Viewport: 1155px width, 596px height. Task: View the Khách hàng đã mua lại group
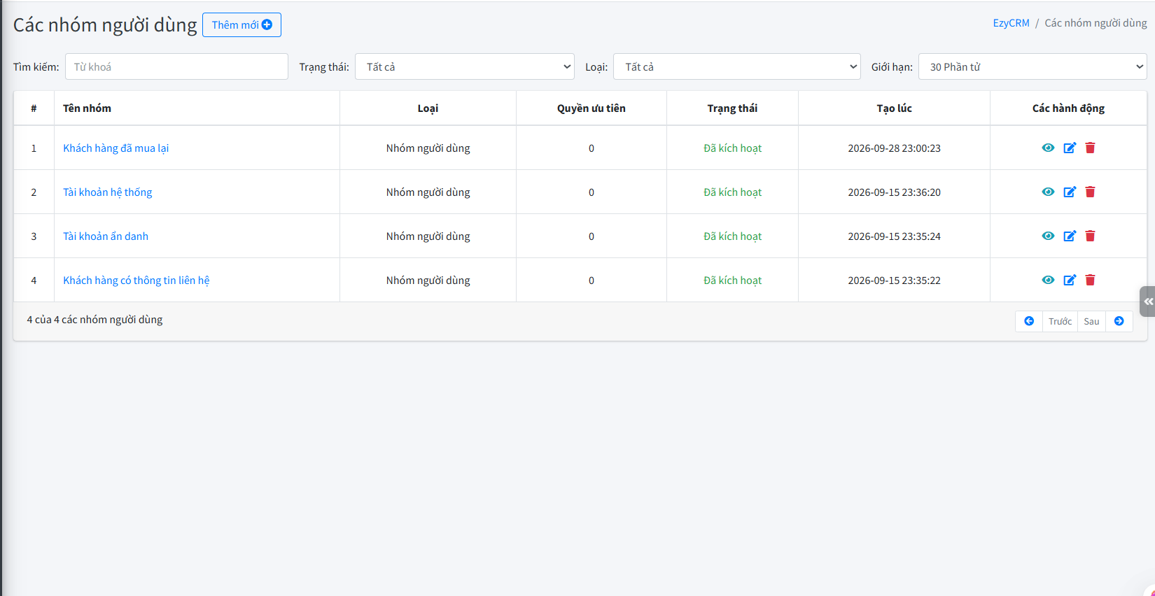coord(1048,148)
